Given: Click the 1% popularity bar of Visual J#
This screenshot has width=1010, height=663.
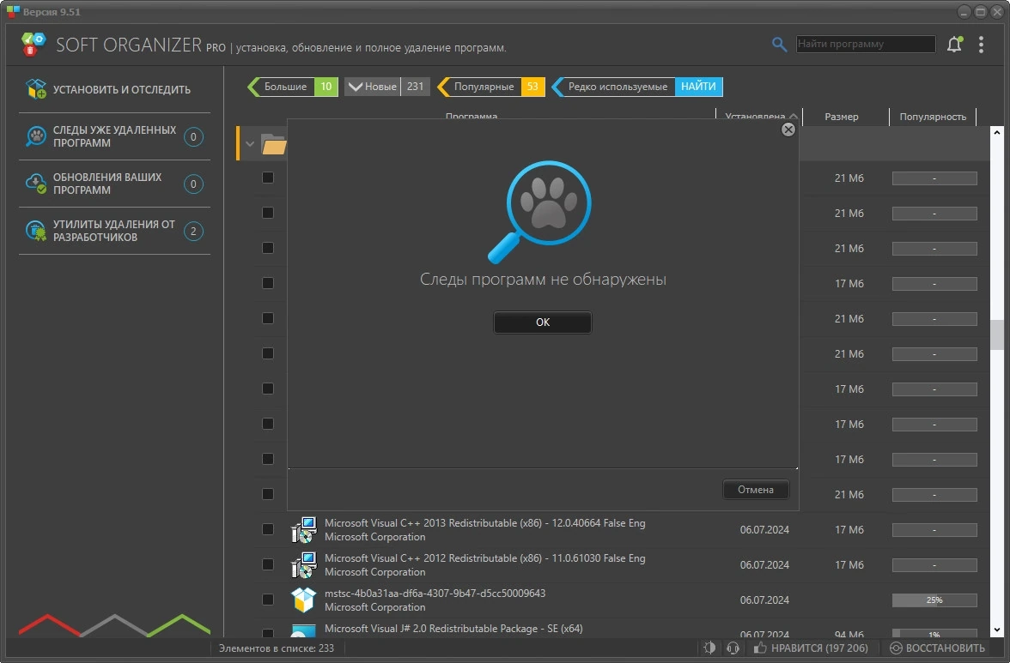Looking at the screenshot, I should tap(934, 634).
